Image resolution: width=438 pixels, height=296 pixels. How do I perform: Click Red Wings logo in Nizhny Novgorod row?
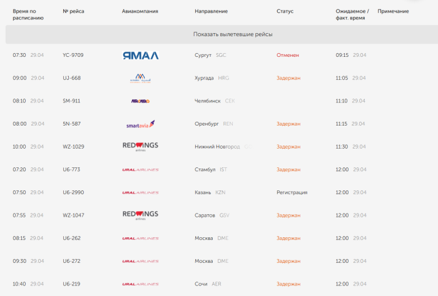click(140, 147)
